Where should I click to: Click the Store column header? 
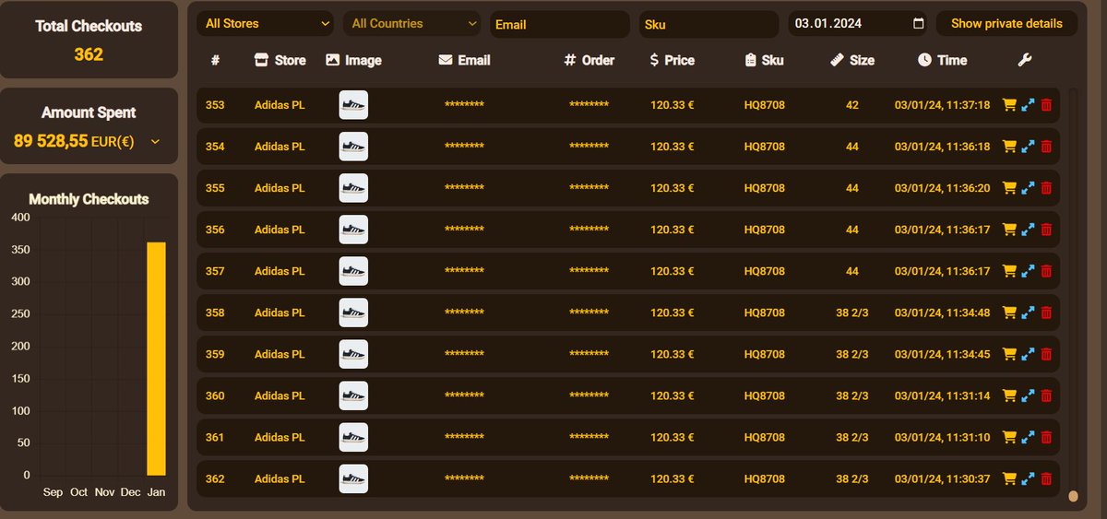click(280, 60)
